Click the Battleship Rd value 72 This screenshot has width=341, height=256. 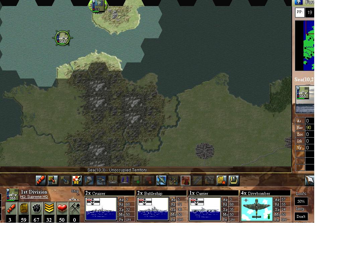click(x=180, y=204)
